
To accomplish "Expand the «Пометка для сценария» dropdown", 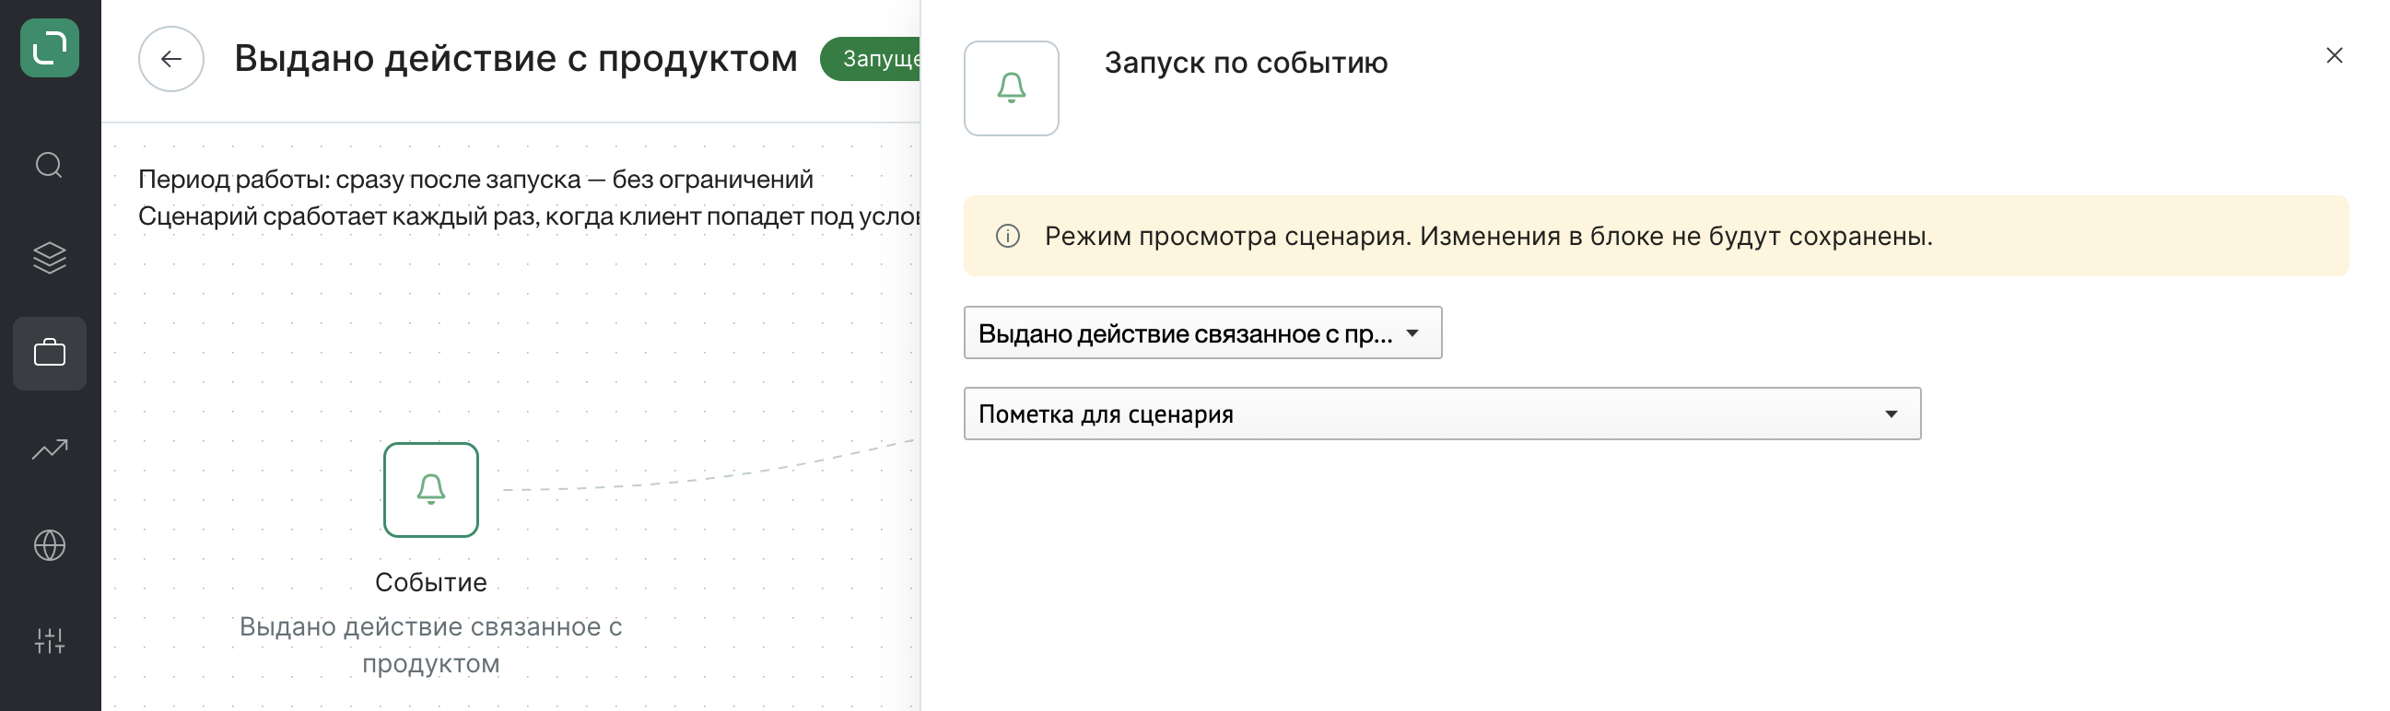I will click(1442, 414).
